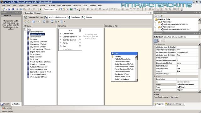The height and width of the screenshot is (113, 201).
Task: Select Fiscal Semester attribute
Action: 36,57
